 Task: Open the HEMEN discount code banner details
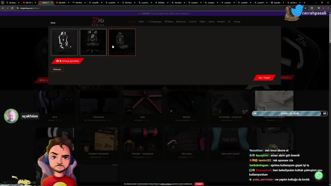[165, 13]
